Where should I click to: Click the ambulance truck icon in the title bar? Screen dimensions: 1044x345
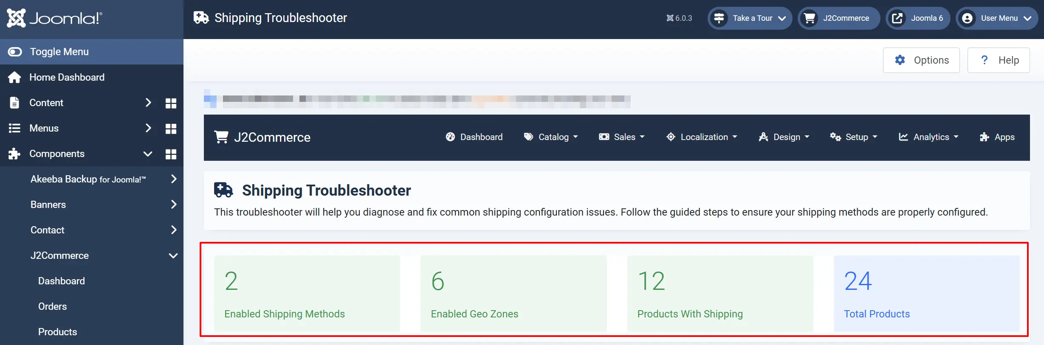click(201, 18)
